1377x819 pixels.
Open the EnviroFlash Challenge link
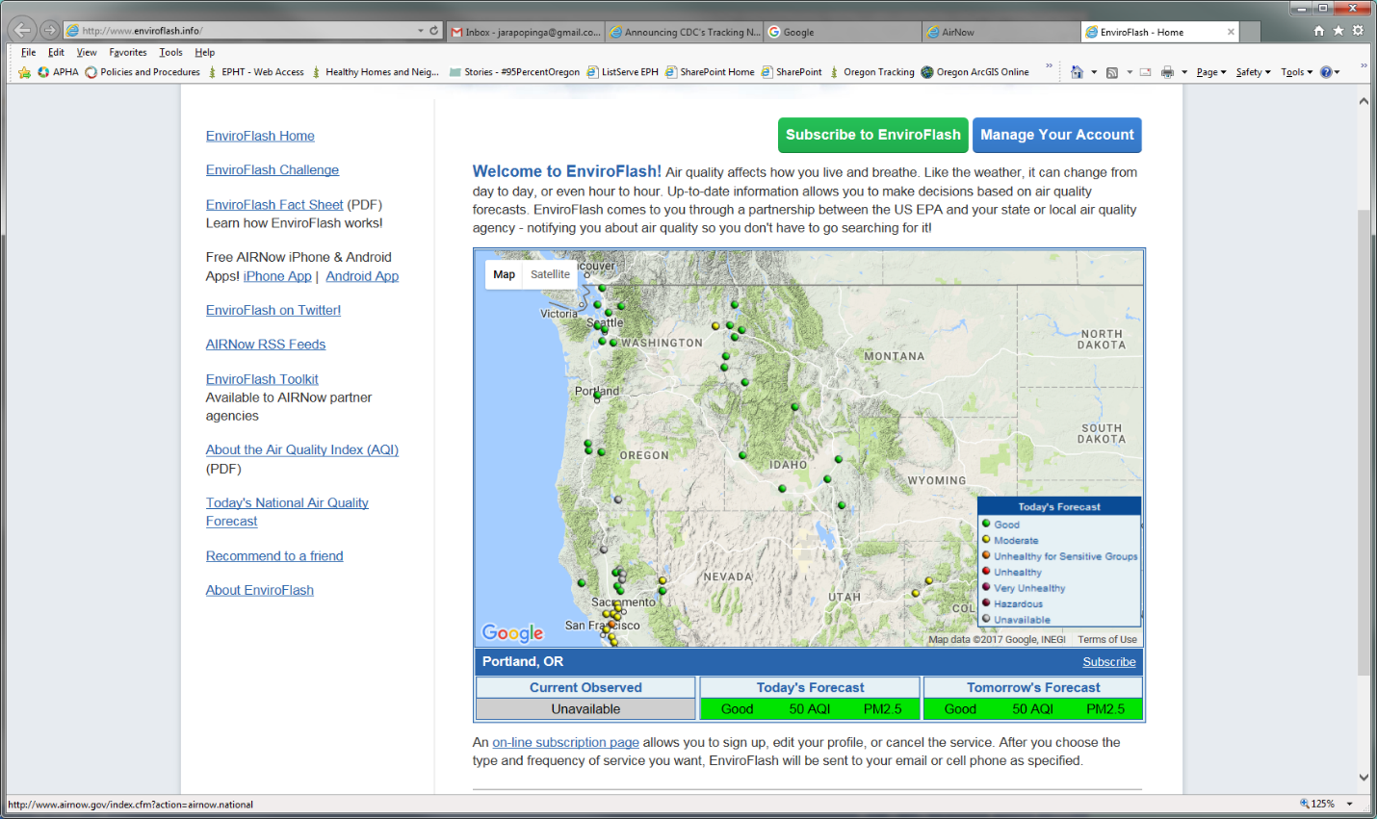273,170
